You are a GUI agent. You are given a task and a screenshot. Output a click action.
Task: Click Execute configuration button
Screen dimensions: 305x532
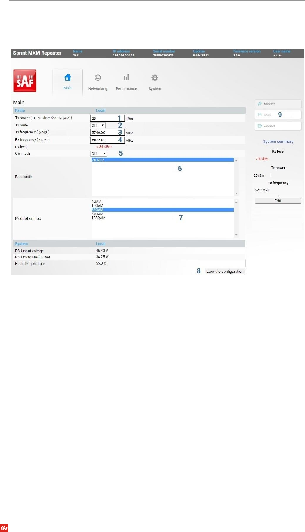tap(225, 271)
